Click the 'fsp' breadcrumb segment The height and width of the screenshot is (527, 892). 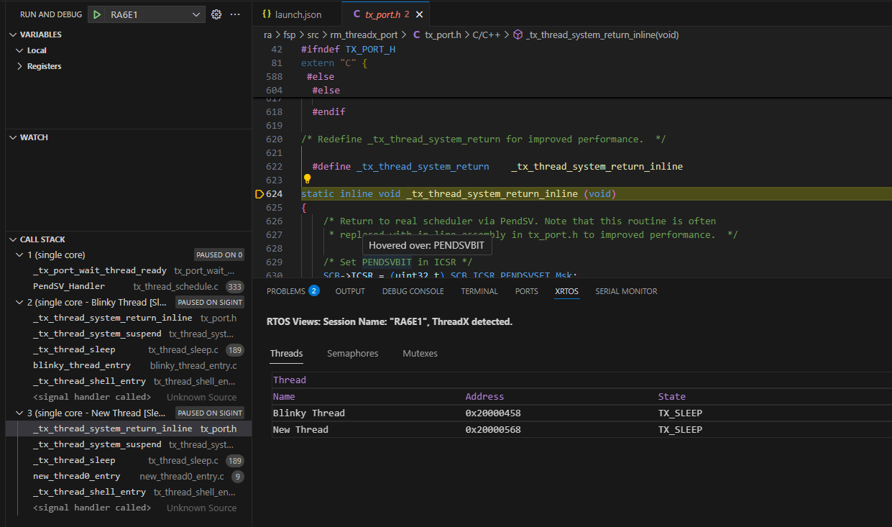290,35
